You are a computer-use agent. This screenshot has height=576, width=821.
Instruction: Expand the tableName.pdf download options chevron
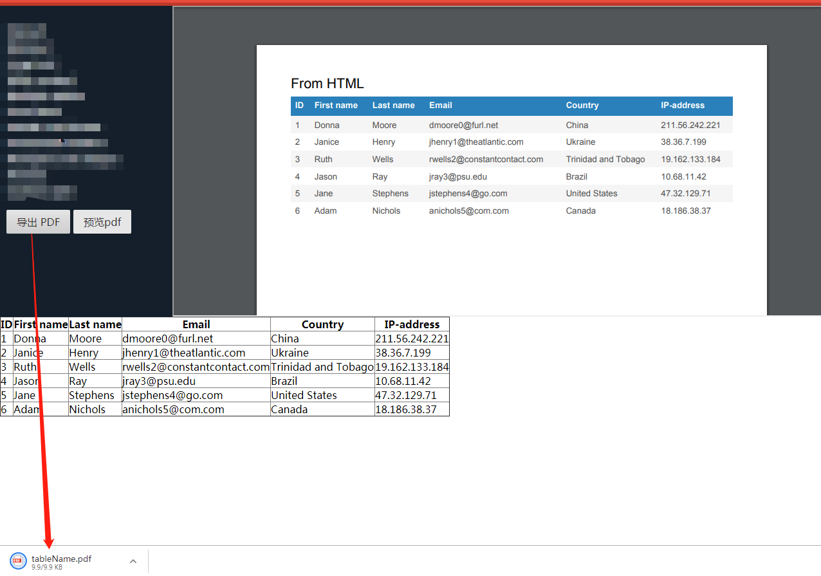click(x=133, y=561)
